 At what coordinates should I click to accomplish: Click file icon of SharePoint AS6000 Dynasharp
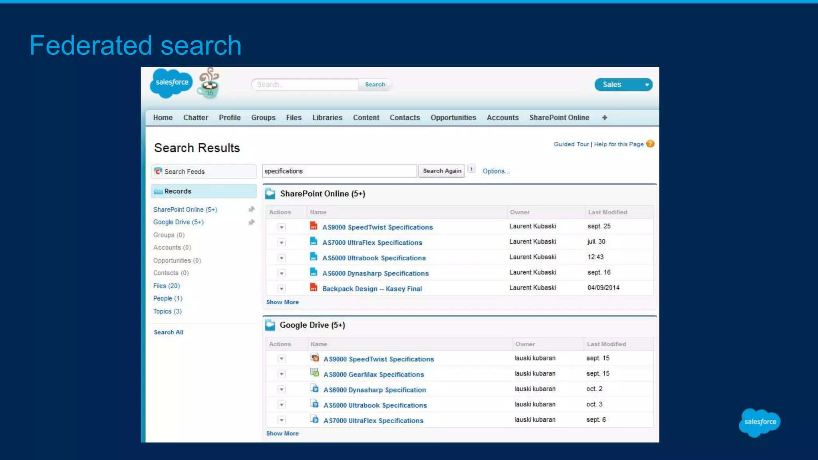314,272
